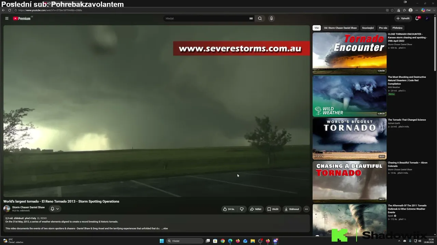Screen dimensions: 437x245
Task: Open Storm Chaser Daniel Shaw channel name link
Action: (28, 207)
